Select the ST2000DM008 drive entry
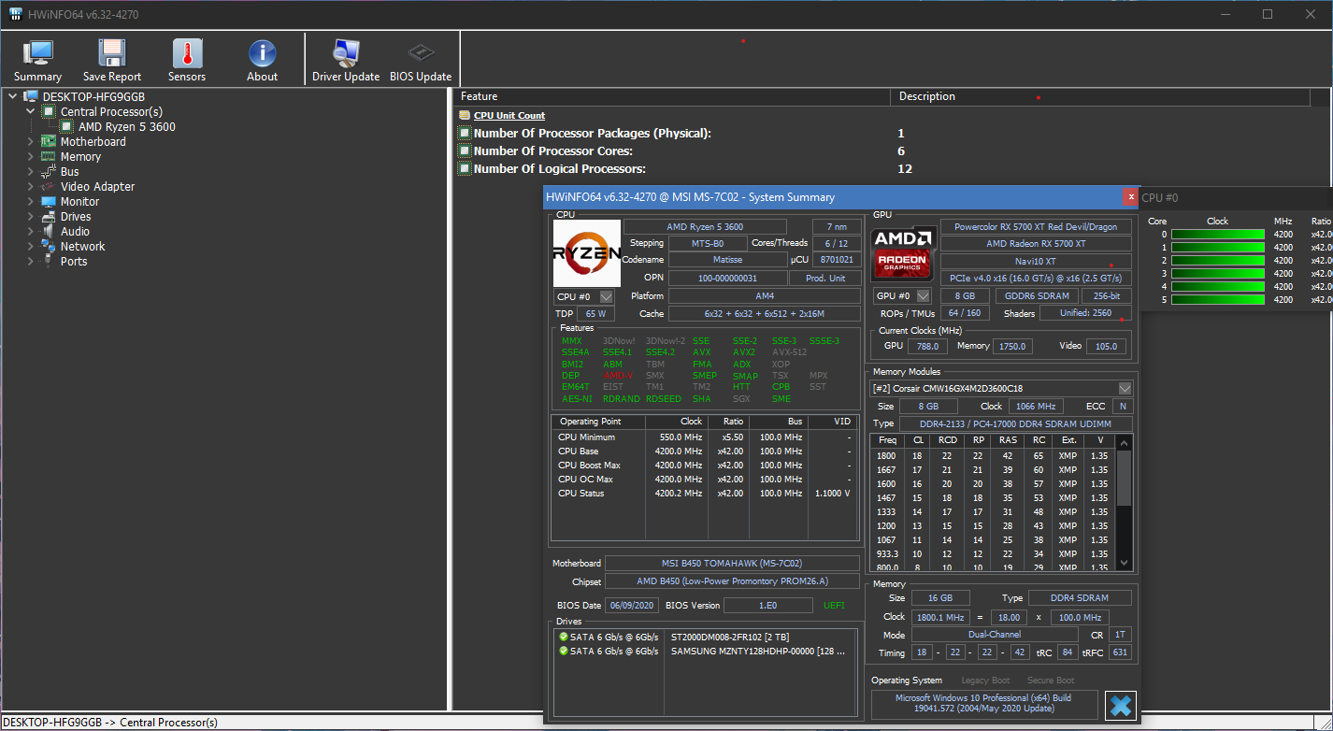The width and height of the screenshot is (1333, 731). (x=705, y=637)
